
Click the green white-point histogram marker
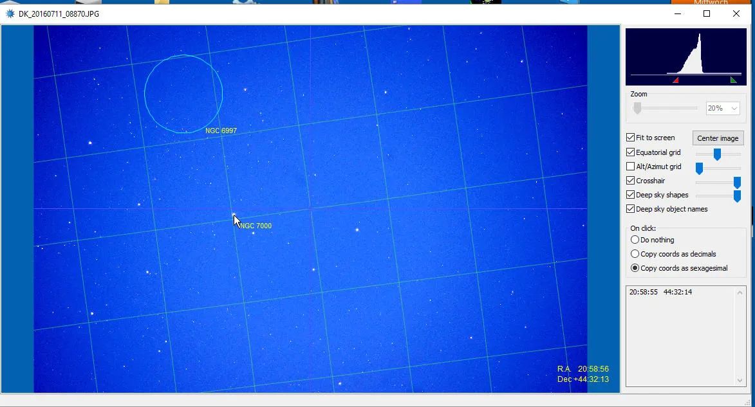click(x=734, y=80)
